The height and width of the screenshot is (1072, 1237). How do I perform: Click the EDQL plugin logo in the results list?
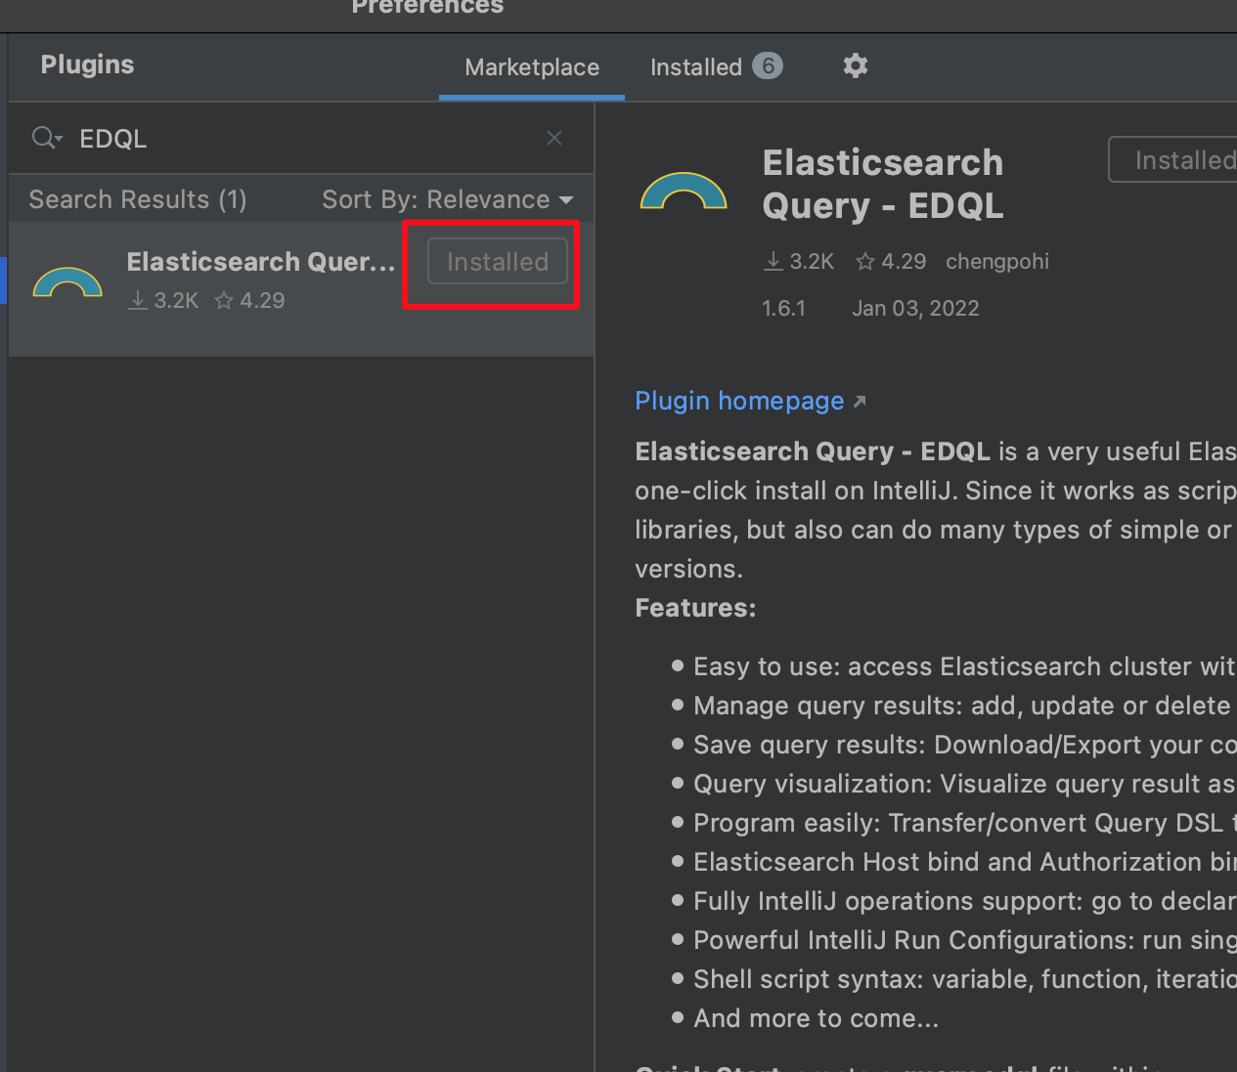66,282
